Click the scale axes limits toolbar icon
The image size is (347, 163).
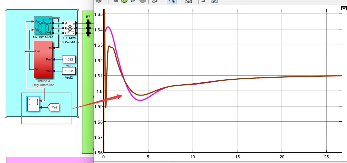tap(188, 1)
